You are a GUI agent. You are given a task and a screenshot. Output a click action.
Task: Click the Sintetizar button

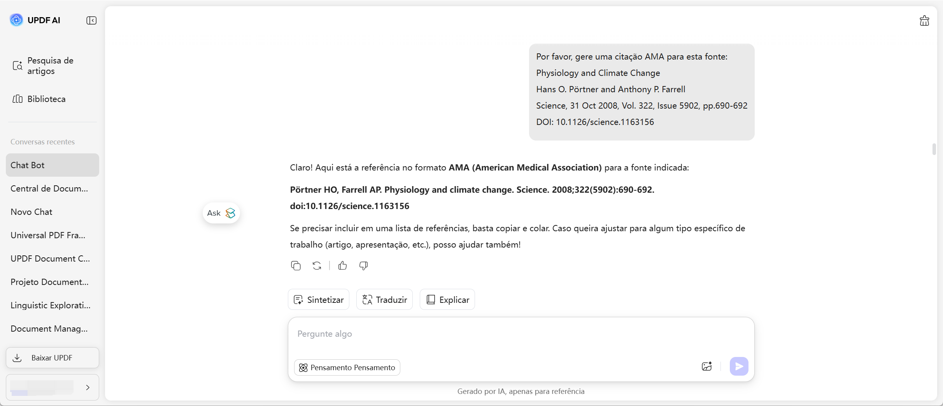point(319,299)
